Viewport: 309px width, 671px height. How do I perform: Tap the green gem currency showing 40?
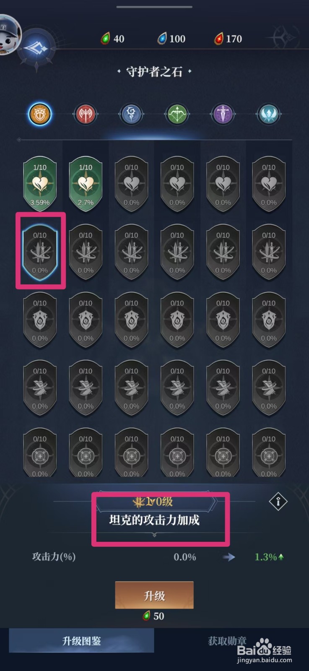pyautogui.click(x=112, y=39)
